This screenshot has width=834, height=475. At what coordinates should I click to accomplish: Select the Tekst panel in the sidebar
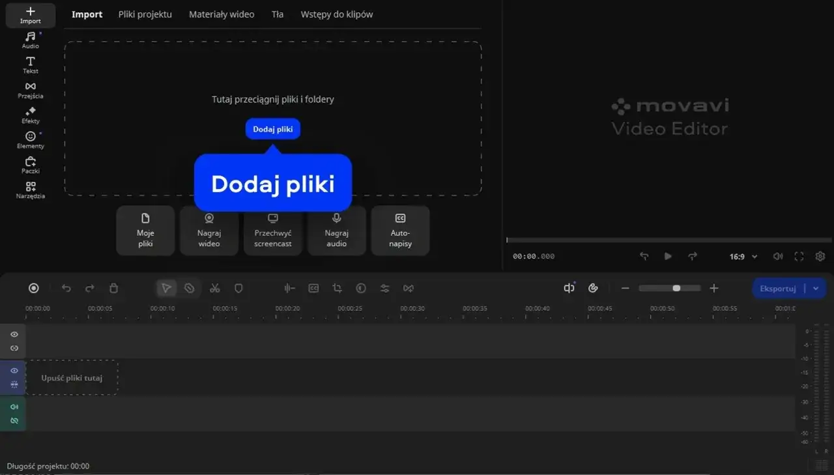[x=30, y=64]
